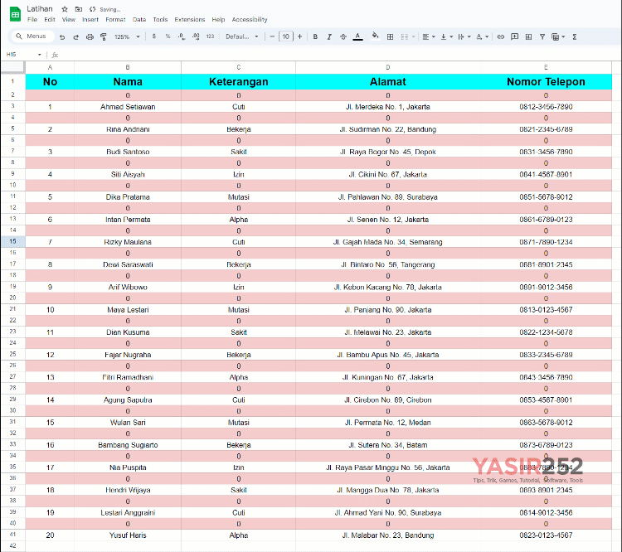Open the Borders tool

(x=391, y=36)
